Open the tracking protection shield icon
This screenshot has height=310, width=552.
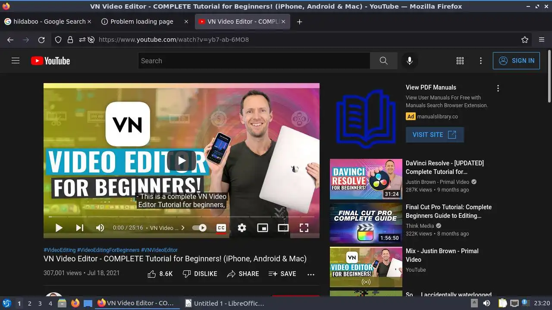(58, 40)
